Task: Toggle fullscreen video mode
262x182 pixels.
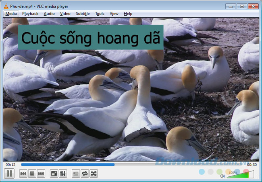Action: pyautogui.click(x=54, y=174)
